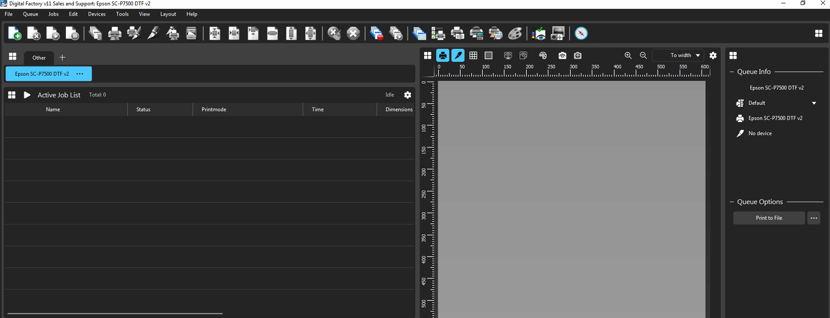
Task: Open the Devices menu
Action: click(x=97, y=14)
